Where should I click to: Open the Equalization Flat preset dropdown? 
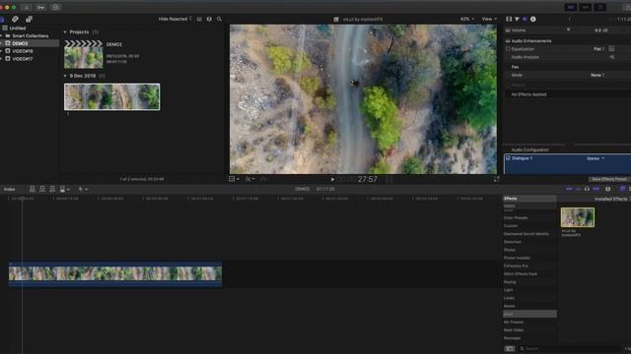click(599, 49)
